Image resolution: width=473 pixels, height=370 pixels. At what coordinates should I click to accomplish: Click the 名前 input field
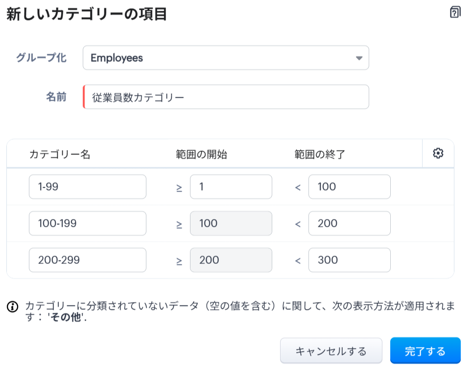[x=226, y=97]
